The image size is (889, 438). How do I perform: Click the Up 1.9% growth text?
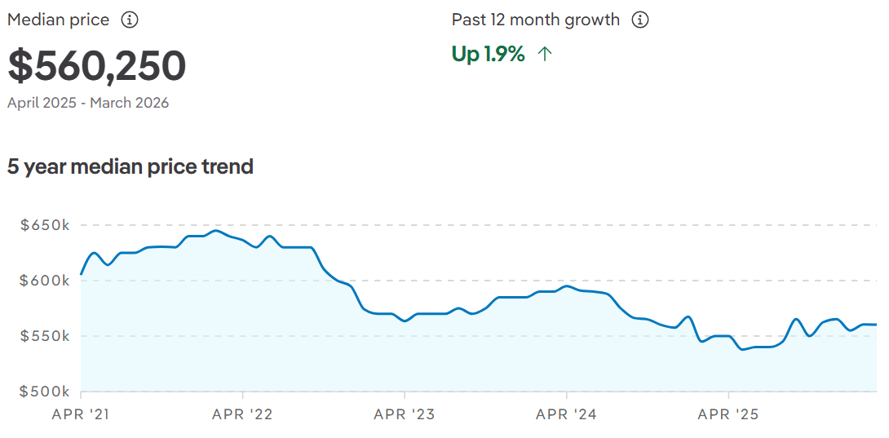coord(488,55)
